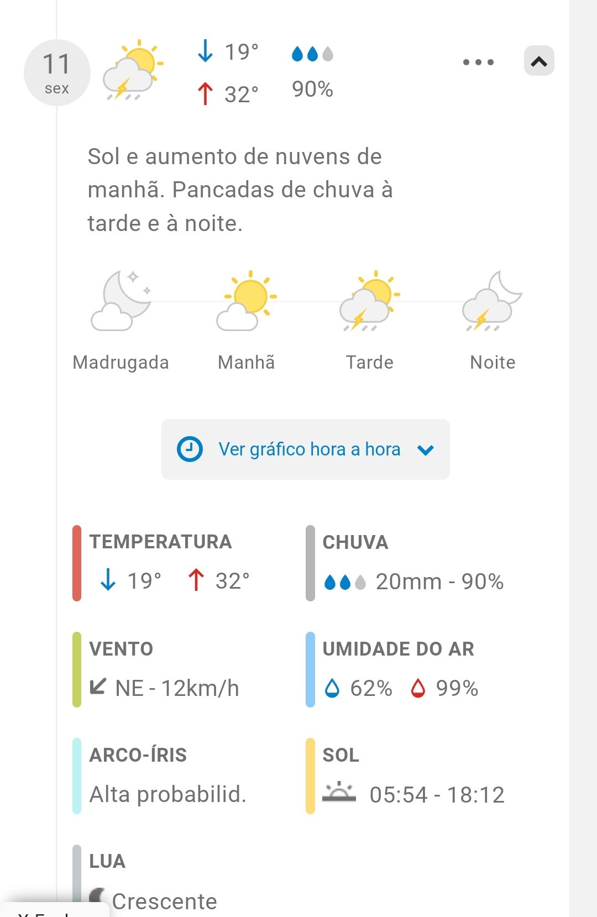The width and height of the screenshot is (597, 917).
Task: Tap the red TEMPERATURA color bar
Action: (x=77, y=563)
